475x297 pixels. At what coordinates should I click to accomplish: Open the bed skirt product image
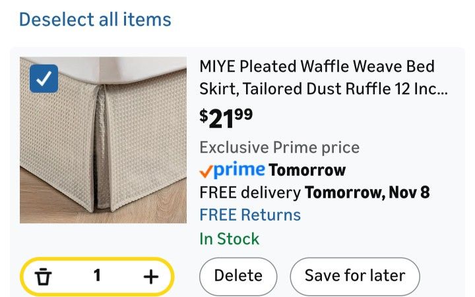click(x=103, y=140)
